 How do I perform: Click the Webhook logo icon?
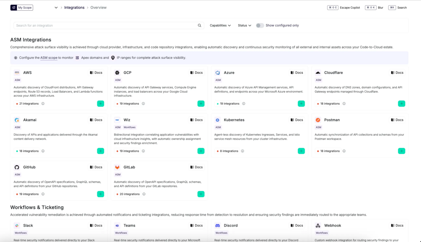318,225
